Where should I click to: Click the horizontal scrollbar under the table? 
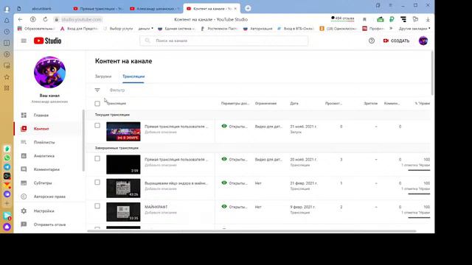(251, 231)
